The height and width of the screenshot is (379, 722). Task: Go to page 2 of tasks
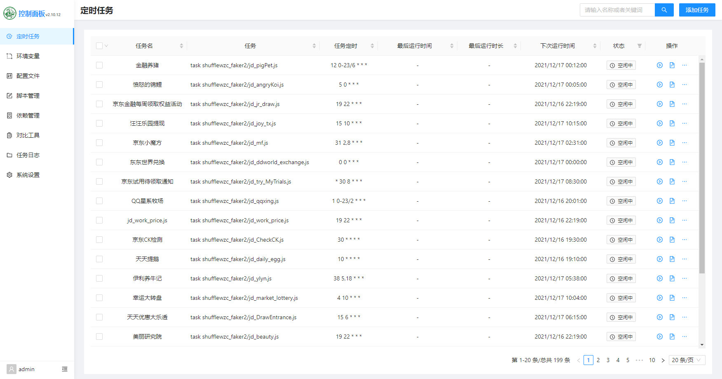(598, 360)
